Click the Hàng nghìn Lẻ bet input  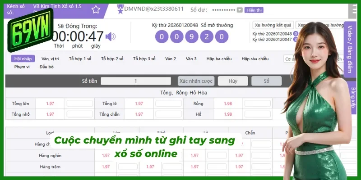(217, 155)
